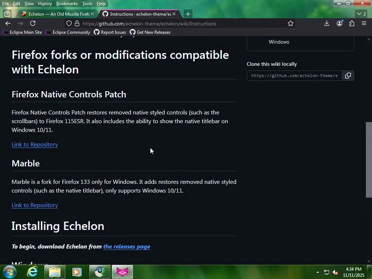Screen dimensions: 372x279
Task: Click the Firefox Native Controls Patch heading
Action: [69, 94]
